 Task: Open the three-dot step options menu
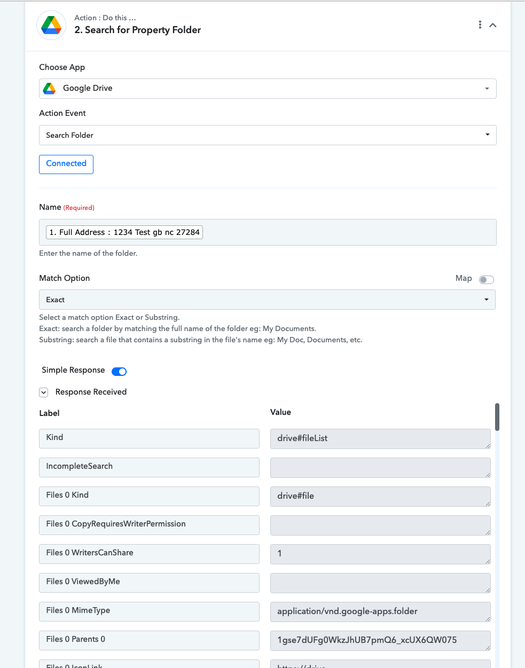(480, 25)
